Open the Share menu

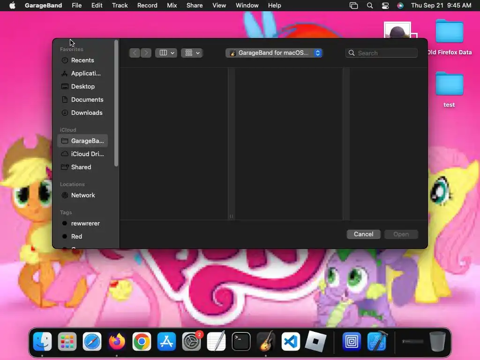[195, 6]
